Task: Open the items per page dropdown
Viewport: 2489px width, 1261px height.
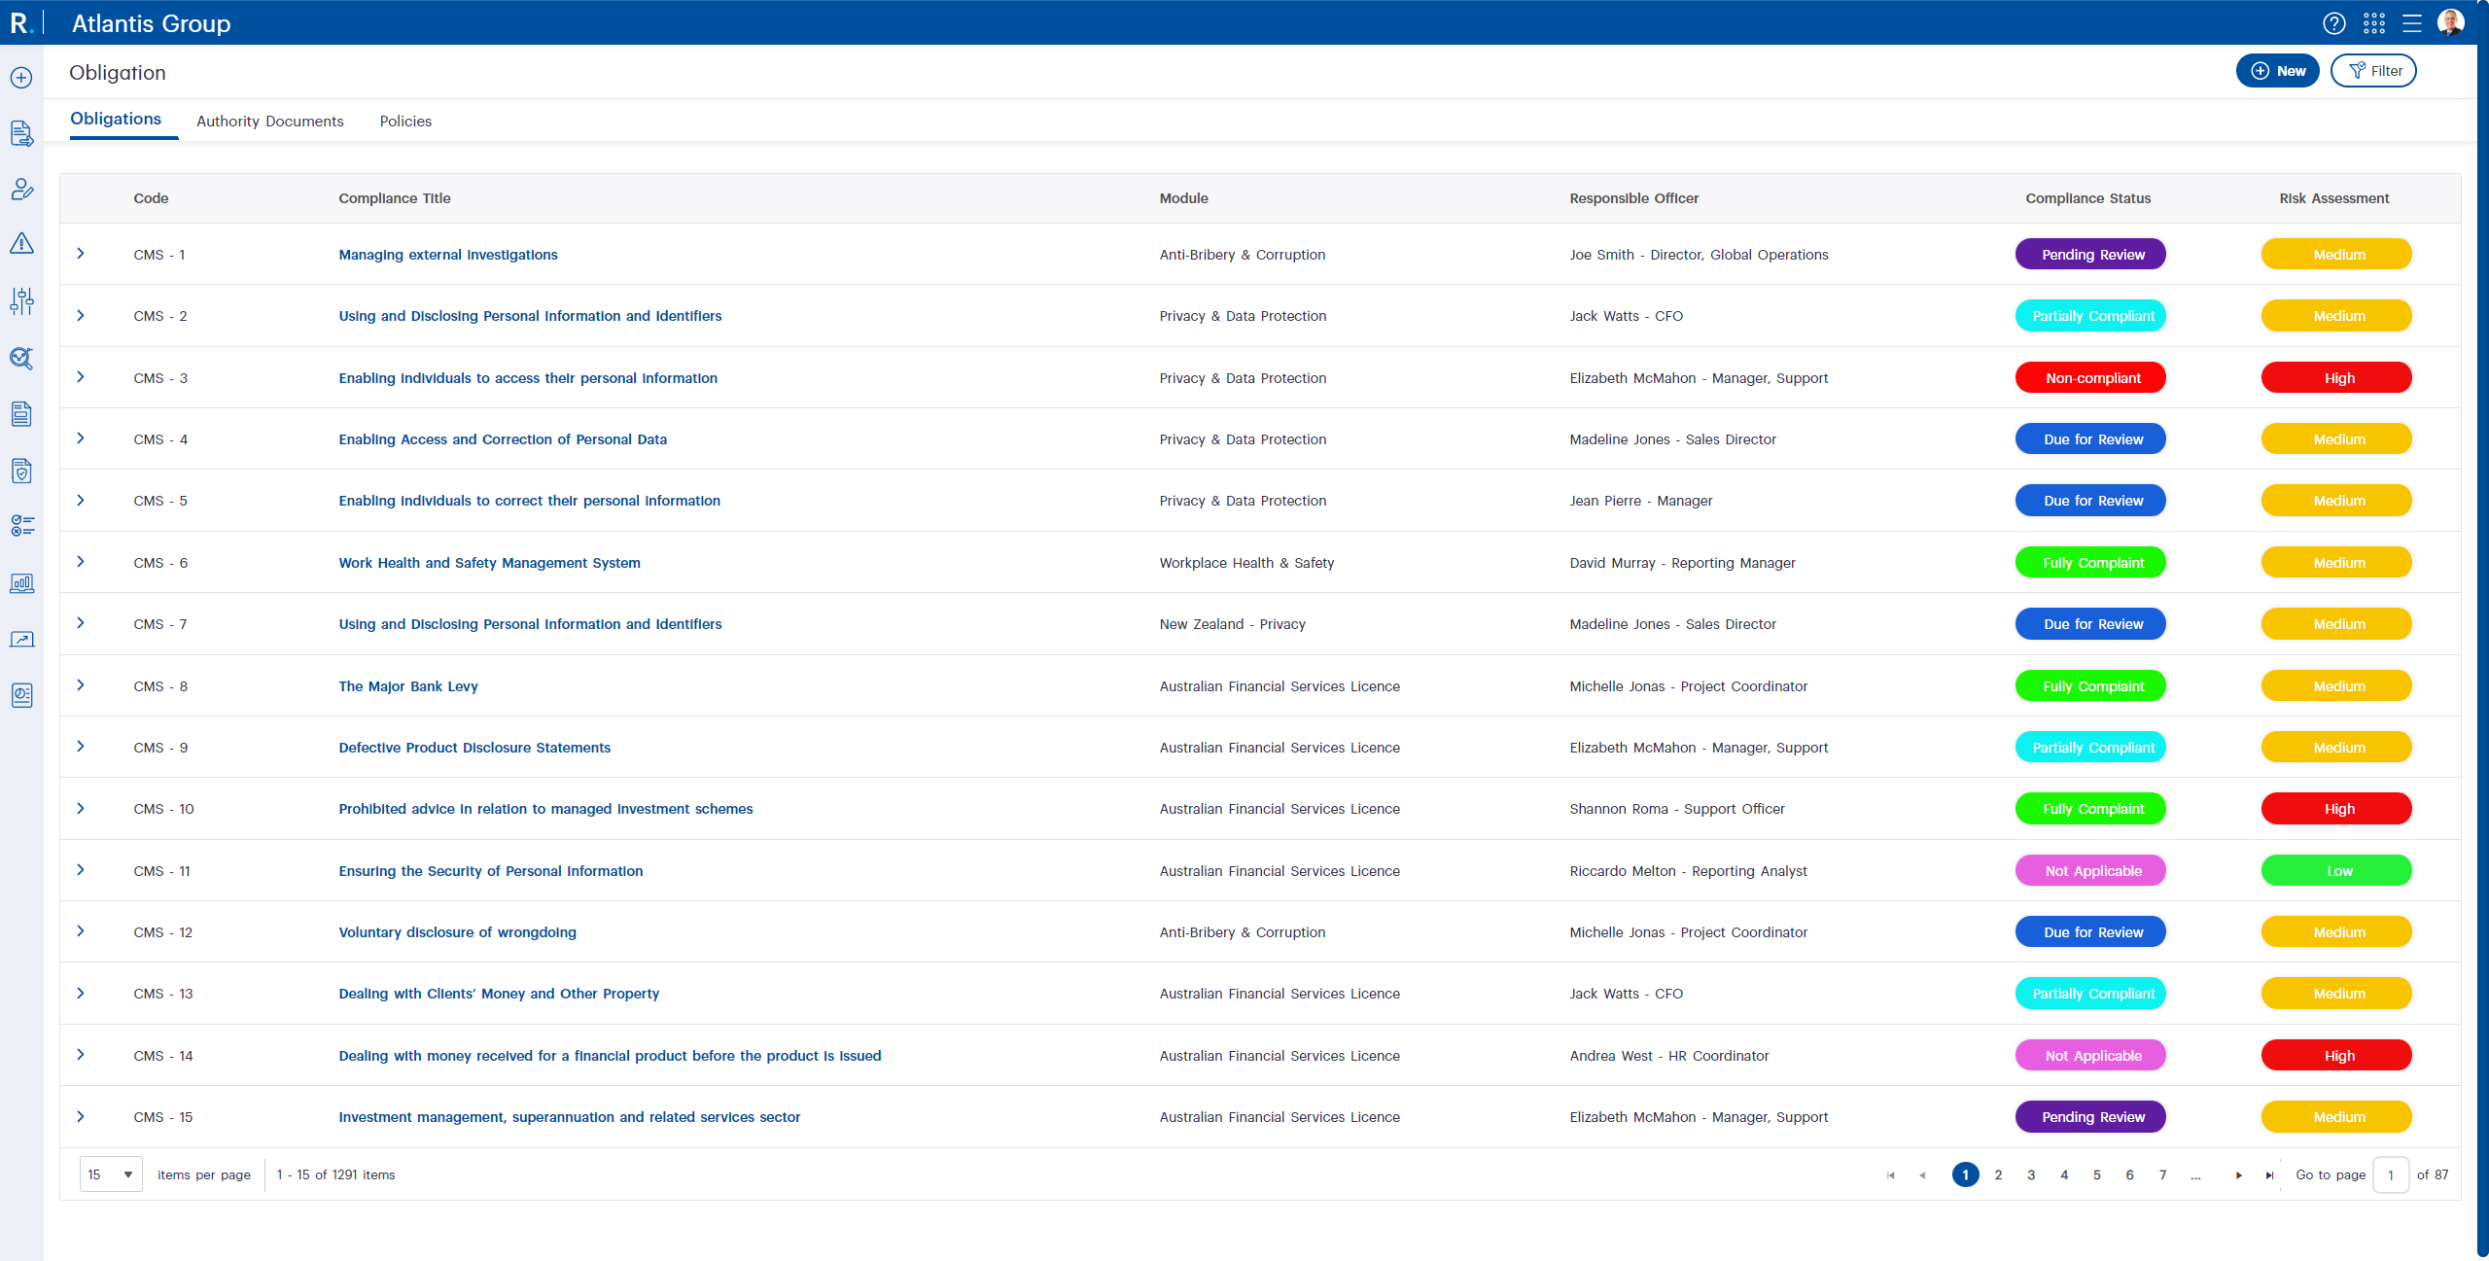Action: [x=110, y=1174]
